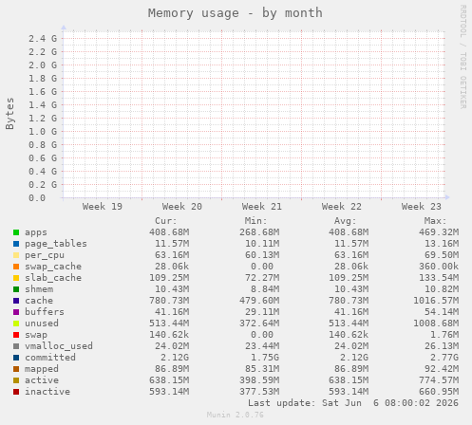This screenshot has height=425, width=472.
Task: Click the shmem dark green swatch
Action: coord(16,289)
